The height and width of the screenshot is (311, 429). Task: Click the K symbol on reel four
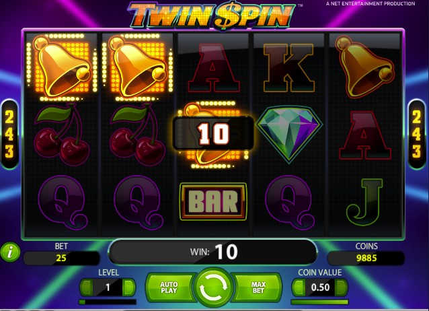click(288, 68)
